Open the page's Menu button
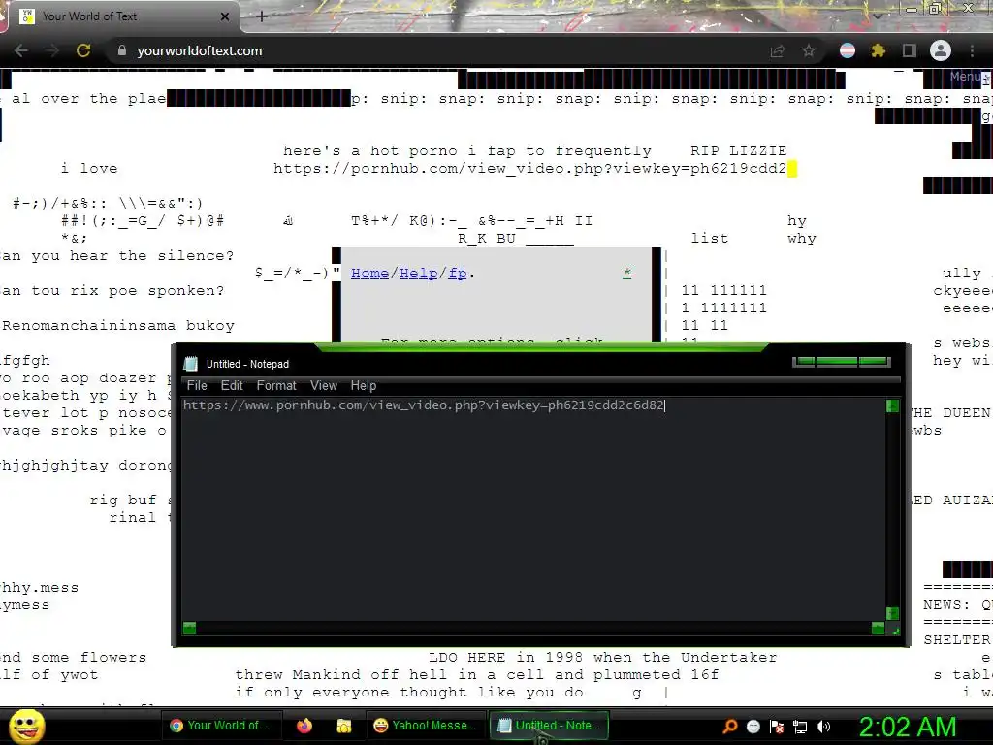This screenshot has width=993, height=745. point(967,77)
